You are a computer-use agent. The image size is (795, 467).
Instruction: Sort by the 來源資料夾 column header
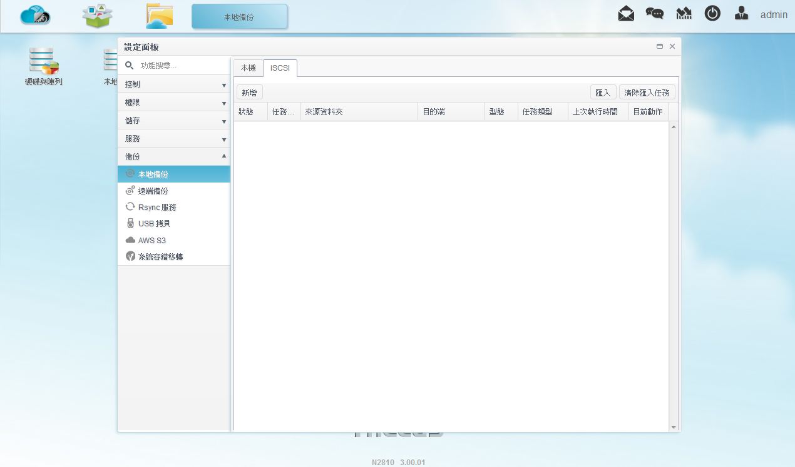359,112
